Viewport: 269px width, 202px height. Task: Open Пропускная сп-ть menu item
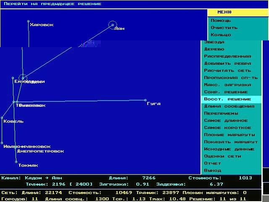231,77
